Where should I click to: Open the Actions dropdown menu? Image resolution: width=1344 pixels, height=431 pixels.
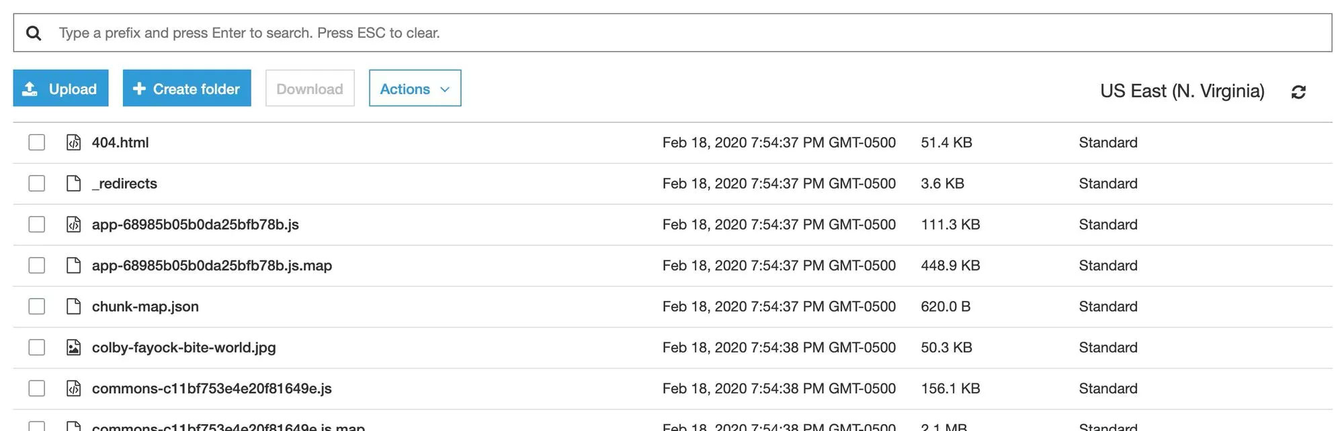coord(415,89)
